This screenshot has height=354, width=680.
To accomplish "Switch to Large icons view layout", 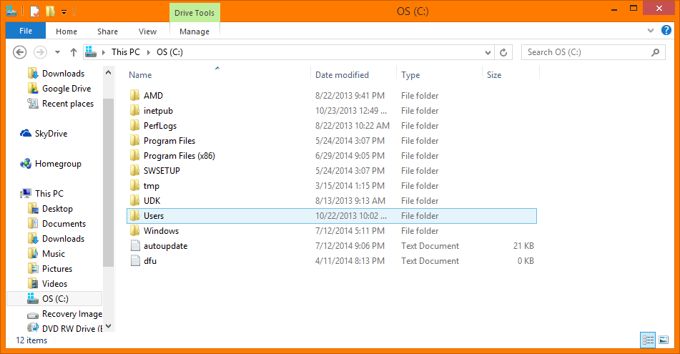I will [664, 340].
